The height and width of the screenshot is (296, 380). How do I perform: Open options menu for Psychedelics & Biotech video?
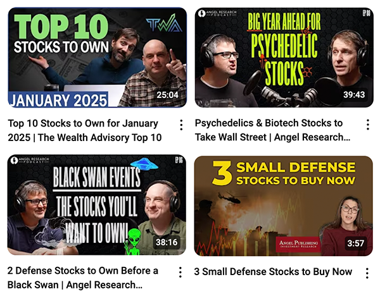click(367, 125)
